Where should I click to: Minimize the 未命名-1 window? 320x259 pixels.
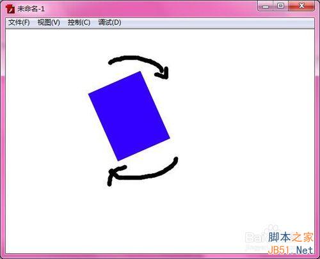(266, 6)
